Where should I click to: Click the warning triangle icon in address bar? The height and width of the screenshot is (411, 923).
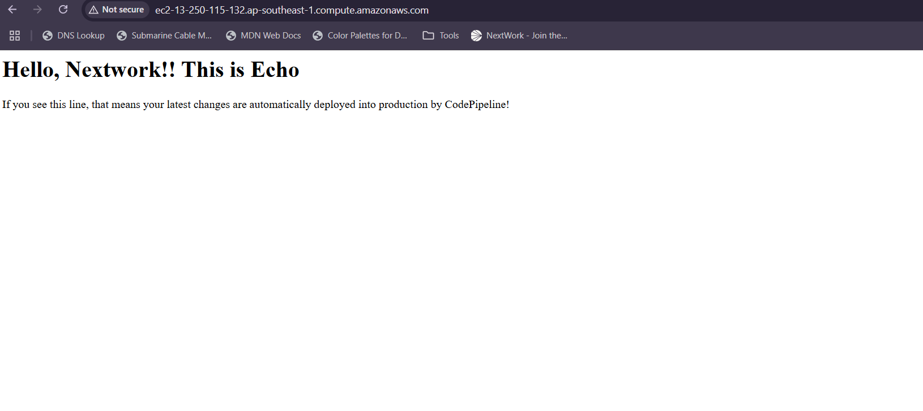tap(93, 10)
